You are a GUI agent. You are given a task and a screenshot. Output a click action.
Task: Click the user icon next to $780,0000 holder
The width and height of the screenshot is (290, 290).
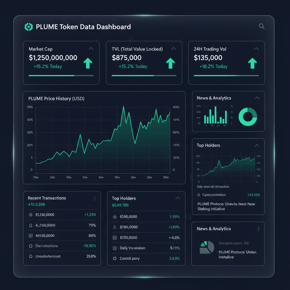pyautogui.click(x=114, y=227)
